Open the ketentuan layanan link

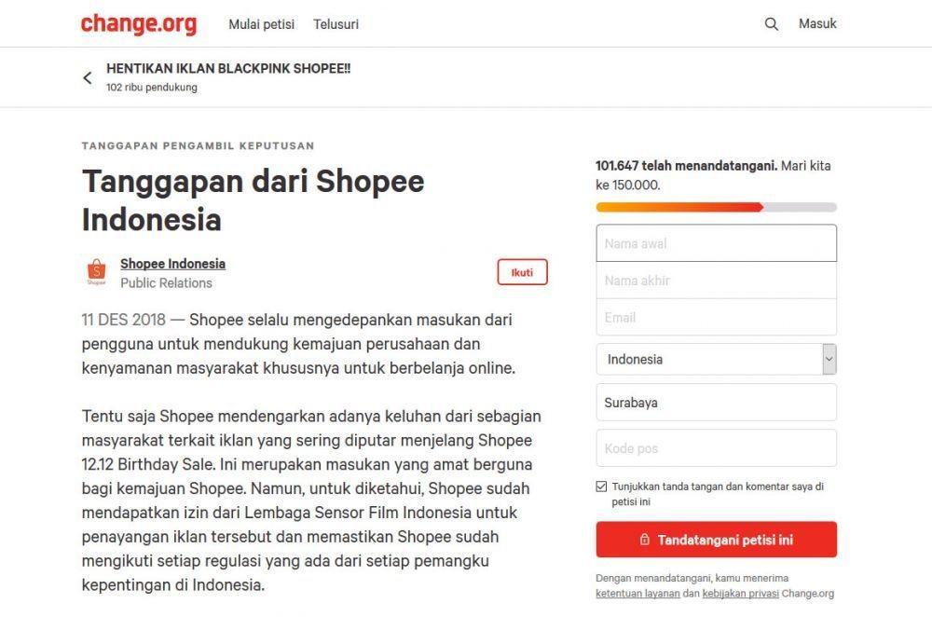(x=637, y=593)
